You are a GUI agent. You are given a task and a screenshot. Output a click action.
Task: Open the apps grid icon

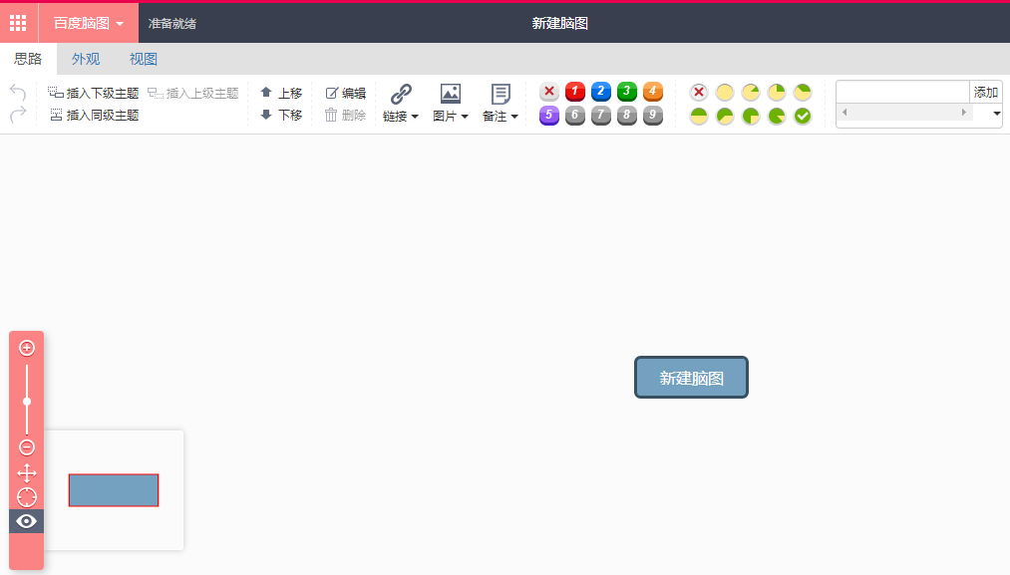click(x=18, y=23)
